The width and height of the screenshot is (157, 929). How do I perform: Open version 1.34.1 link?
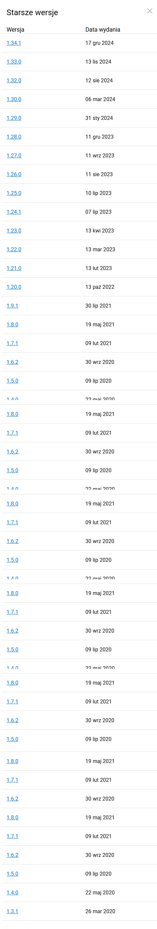click(14, 43)
